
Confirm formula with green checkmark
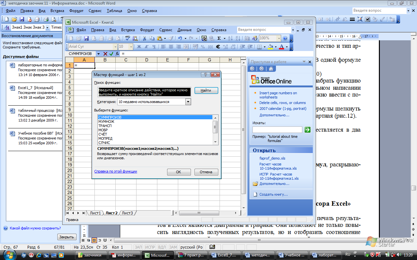(x=111, y=54)
